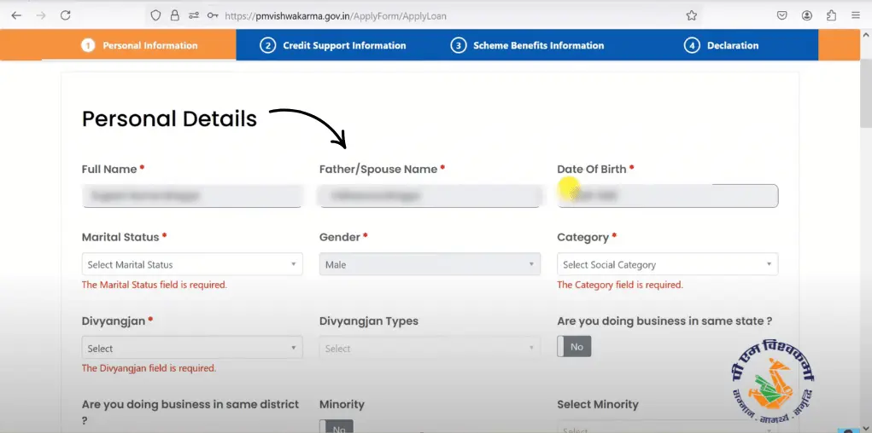
Task: Click the browser address bar URL
Action: [336, 16]
